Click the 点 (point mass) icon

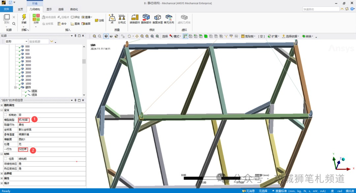[112, 18]
